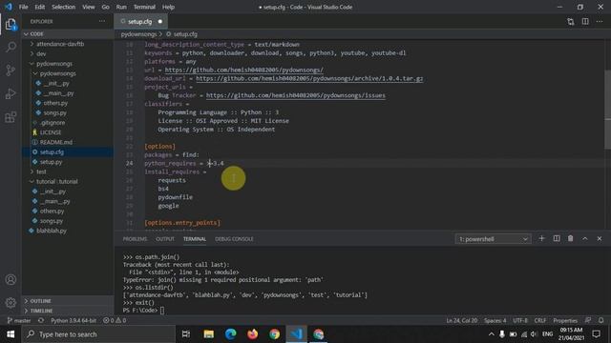Open the Manage gear menu
The width and height of the screenshot is (611, 343).
[x=11, y=303]
